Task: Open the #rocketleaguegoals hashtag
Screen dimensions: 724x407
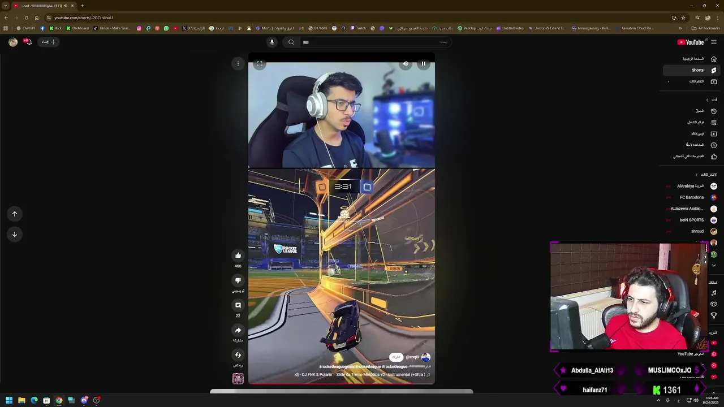Action: tap(337, 367)
